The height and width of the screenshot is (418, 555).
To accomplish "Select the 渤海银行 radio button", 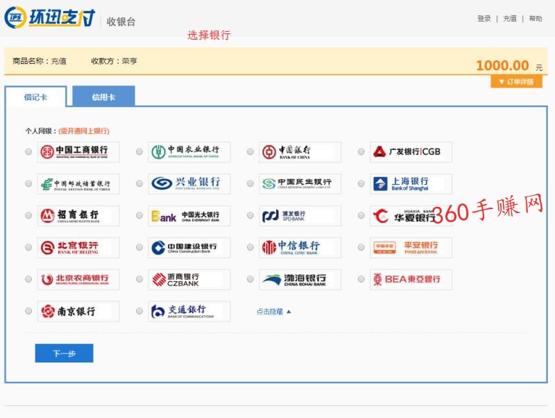I will click(250, 279).
